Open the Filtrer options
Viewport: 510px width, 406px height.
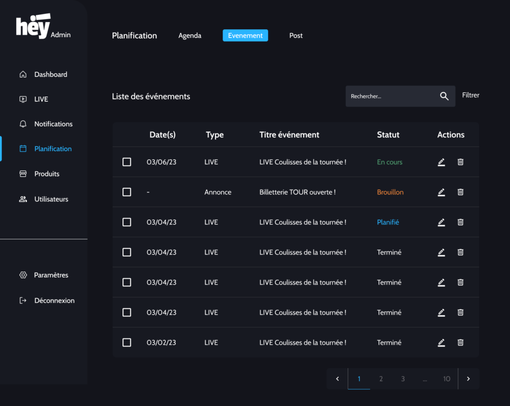[471, 95]
